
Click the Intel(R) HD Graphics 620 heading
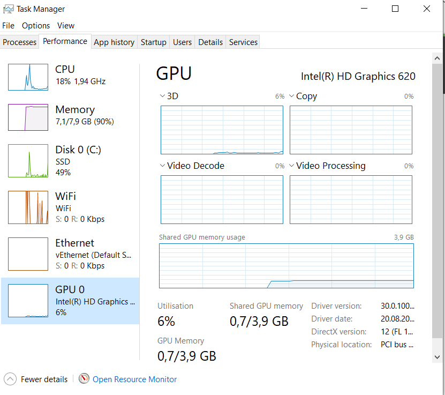358,77
